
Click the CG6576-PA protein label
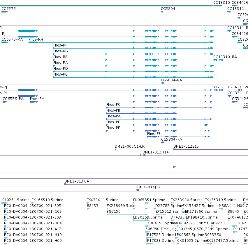point(13,99)
